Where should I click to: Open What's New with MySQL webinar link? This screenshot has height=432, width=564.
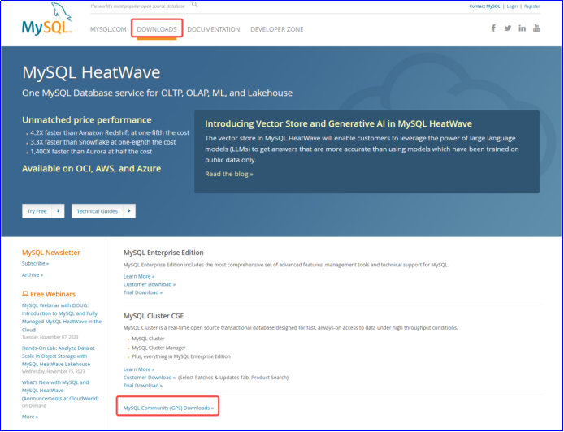pyautogui.click(x=60, y=391)
